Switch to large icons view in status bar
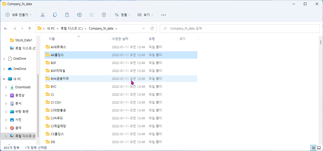 [x=319, y=148]
